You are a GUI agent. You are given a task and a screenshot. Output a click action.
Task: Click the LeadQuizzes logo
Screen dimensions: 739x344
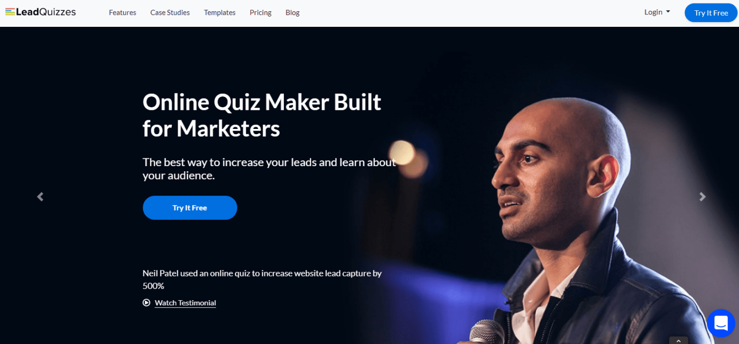pos(40,12)
